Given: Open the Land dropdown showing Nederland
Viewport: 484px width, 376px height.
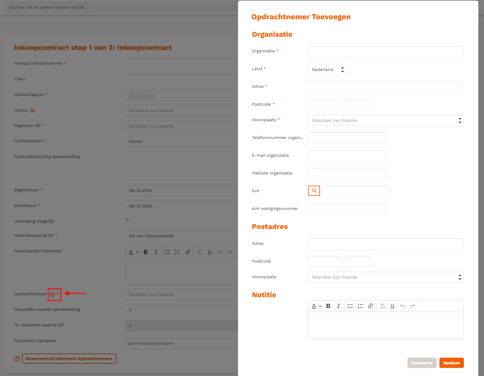Looking at the screenshot, I should [327, 69].
